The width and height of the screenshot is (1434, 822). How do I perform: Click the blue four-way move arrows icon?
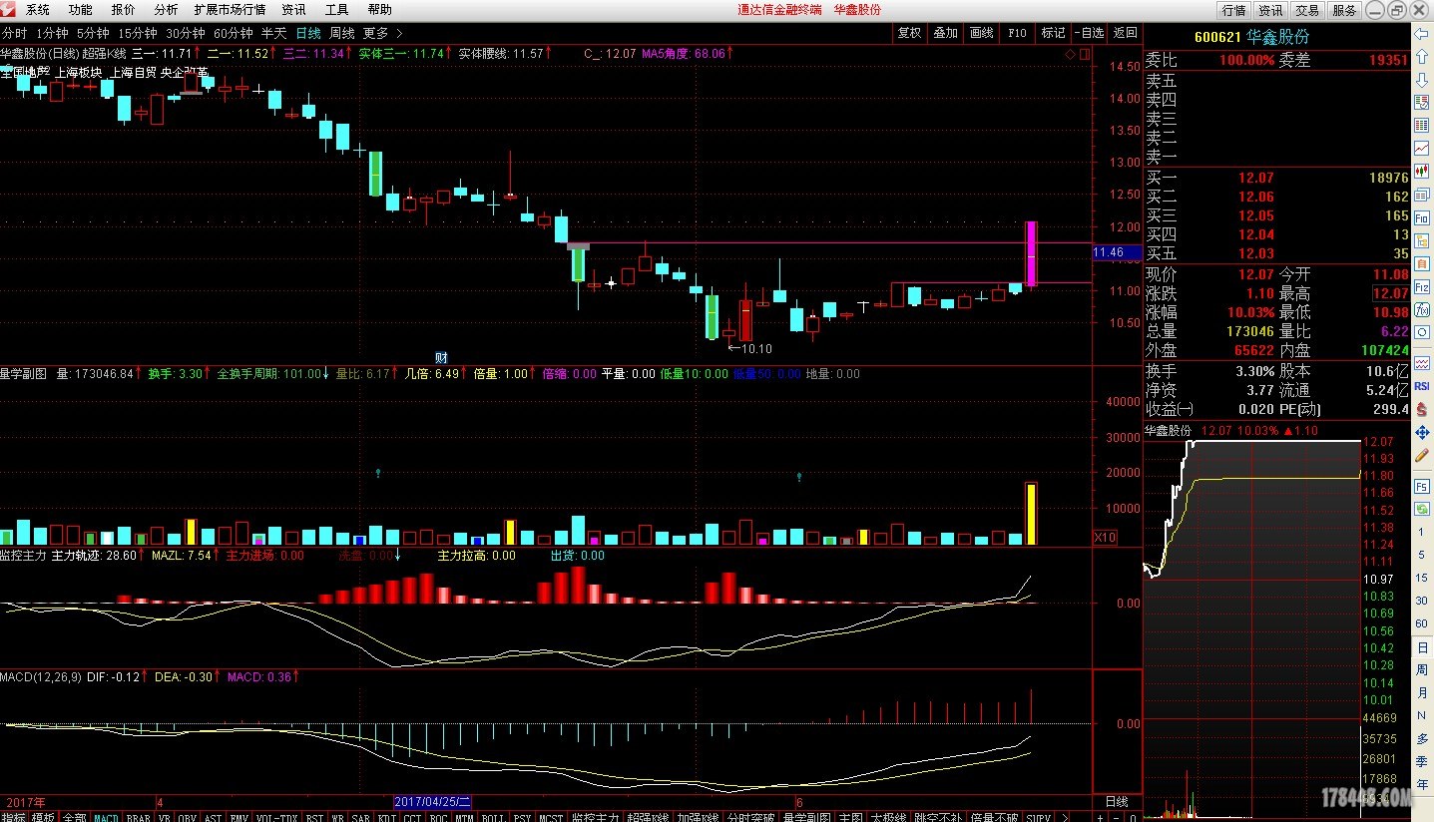click(1422, 432)
